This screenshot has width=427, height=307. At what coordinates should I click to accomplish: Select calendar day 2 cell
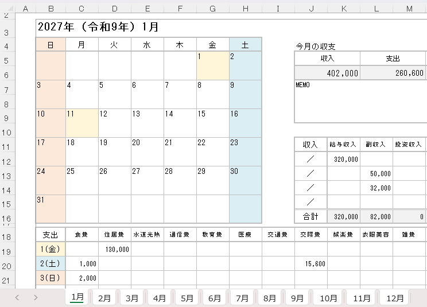(246, 65)
